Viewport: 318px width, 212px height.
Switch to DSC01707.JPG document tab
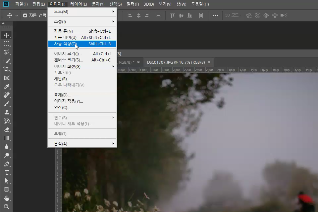point(176,62)
